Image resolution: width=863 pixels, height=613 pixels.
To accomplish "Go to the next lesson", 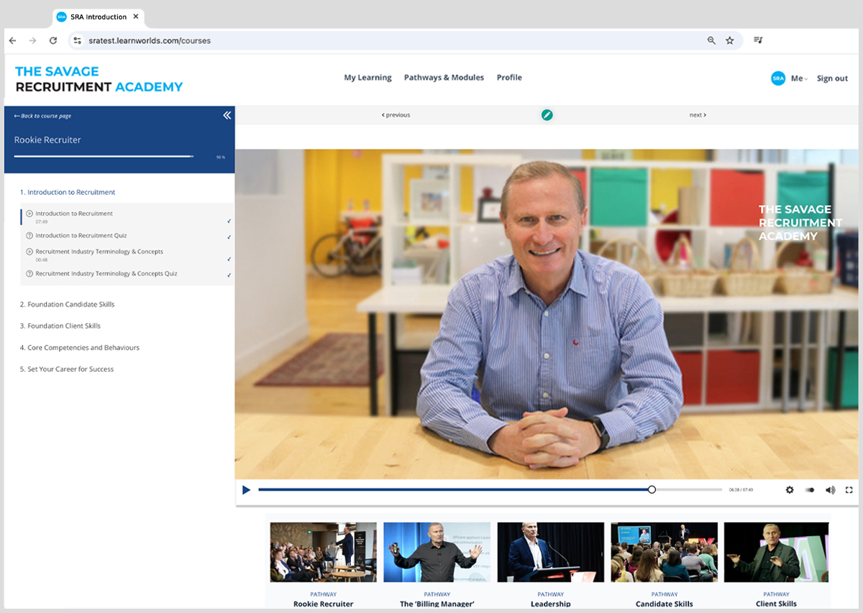I will tap(698, 115).
